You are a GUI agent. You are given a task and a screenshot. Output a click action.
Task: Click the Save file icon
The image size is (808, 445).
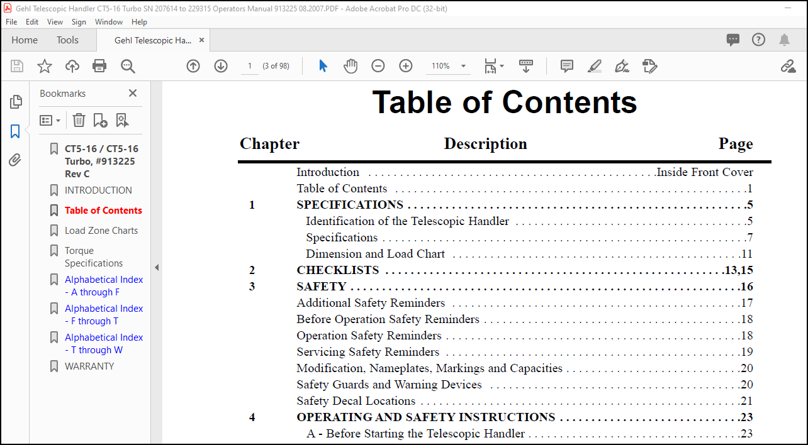click(17, 66)
